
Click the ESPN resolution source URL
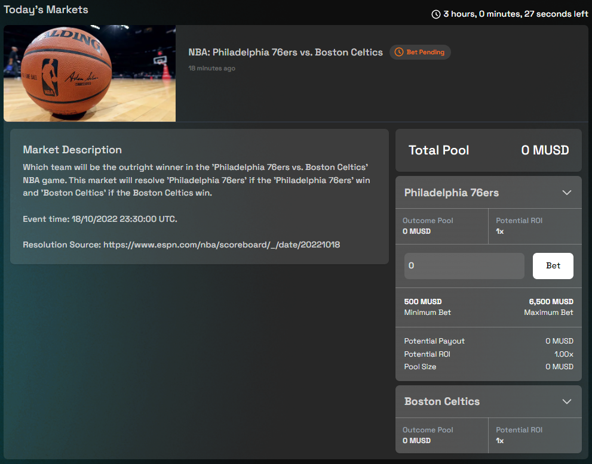[222, 245]
